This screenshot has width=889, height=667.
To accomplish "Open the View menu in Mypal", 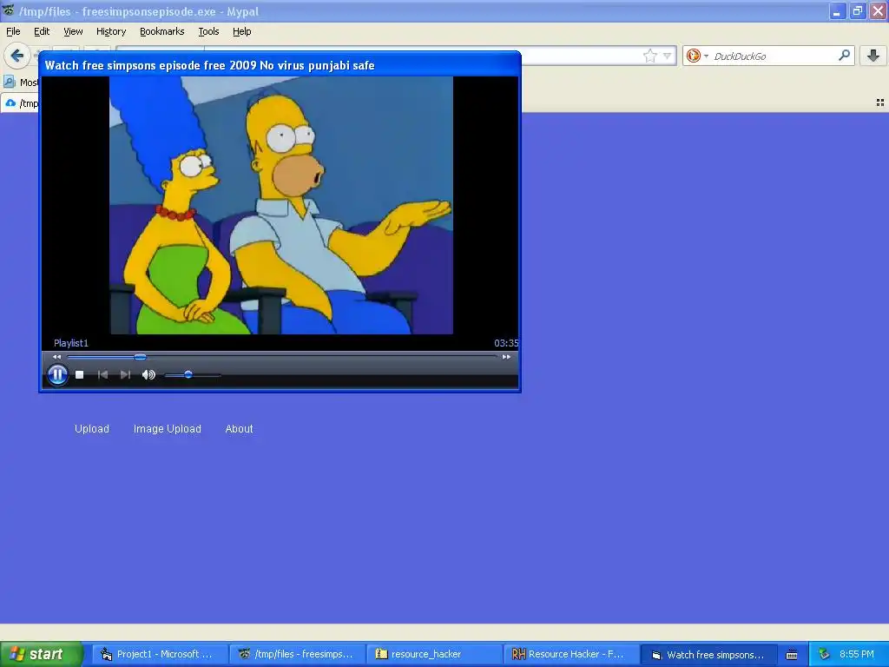I will pyautogui.click(x=73, y=32).
